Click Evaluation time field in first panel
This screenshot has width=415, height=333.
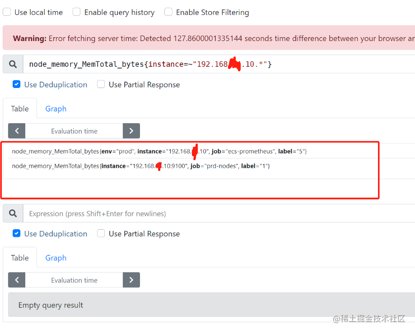(74, 131)
